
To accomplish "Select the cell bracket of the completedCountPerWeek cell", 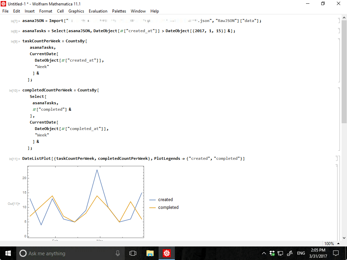I will (x=339, y=119).
